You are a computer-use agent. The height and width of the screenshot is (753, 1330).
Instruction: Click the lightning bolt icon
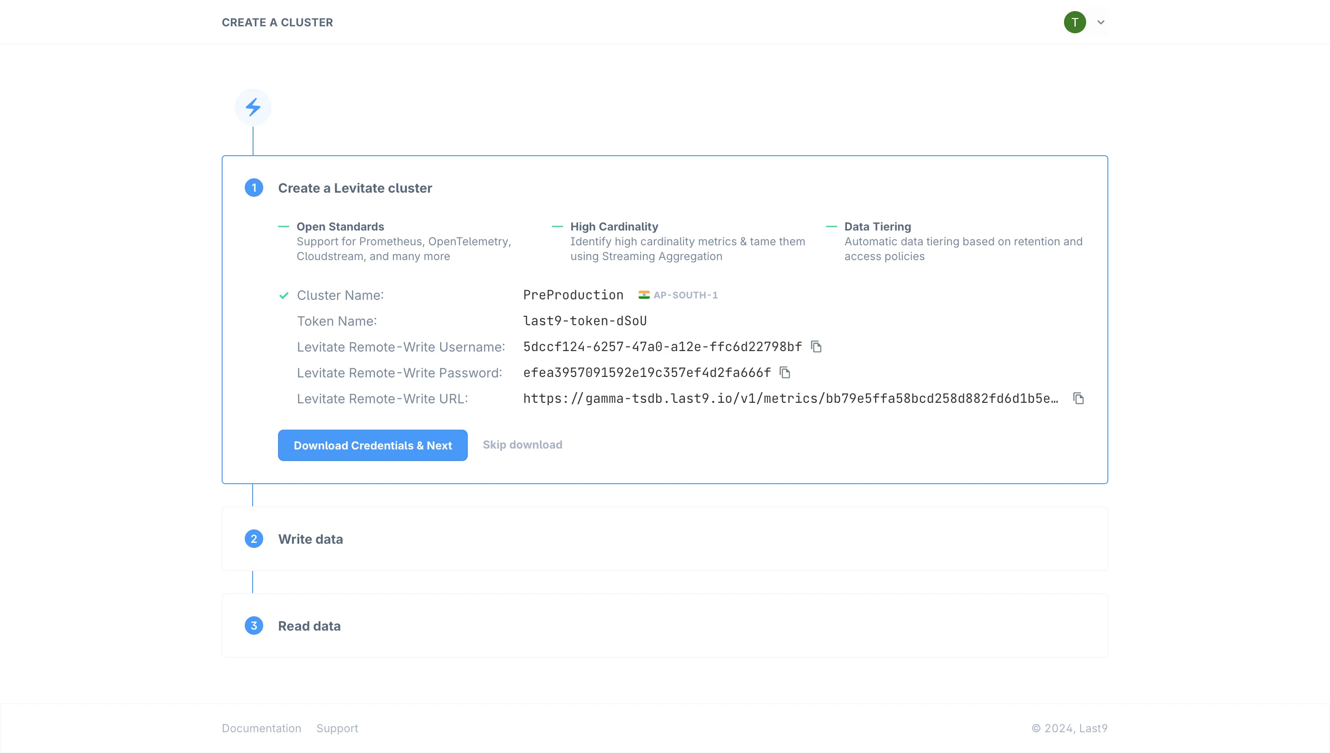pos(253,107)
